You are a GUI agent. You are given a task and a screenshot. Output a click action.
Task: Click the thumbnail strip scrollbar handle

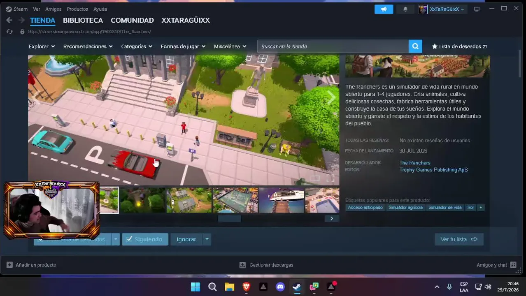click(x=229, y=218)
